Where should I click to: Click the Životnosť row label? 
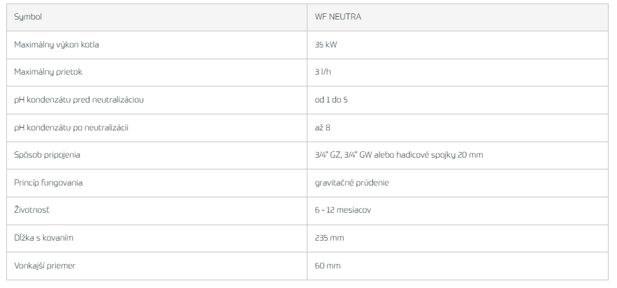coord(31,210)
